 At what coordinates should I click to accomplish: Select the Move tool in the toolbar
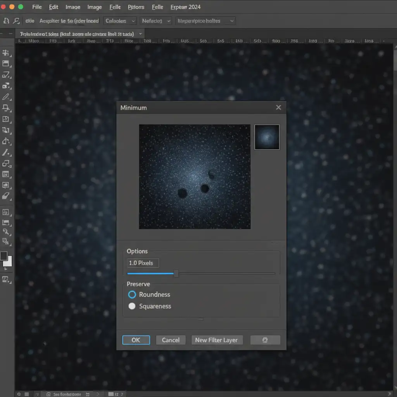tap(6, 53)
